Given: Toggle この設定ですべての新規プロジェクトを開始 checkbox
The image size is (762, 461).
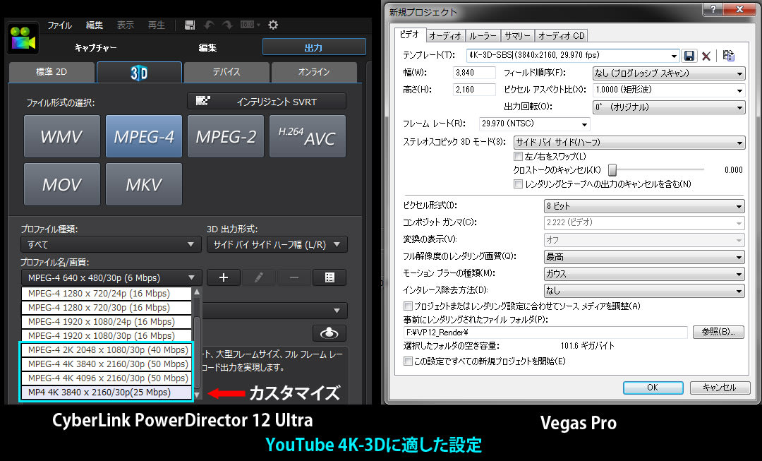Looking at the screenshot, I should pyautogui.click(x=409, y=361).
